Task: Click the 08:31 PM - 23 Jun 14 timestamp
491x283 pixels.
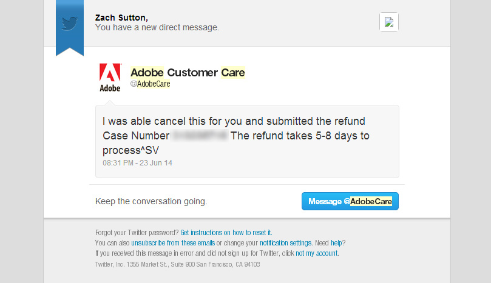Action: 137,163
